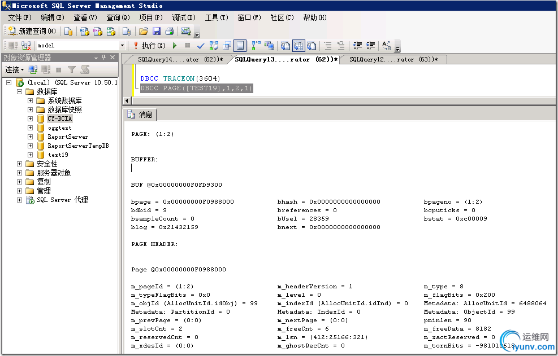Switch output to Results to File

point(312,46)
